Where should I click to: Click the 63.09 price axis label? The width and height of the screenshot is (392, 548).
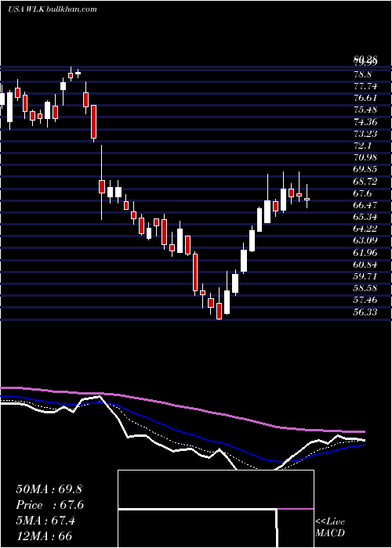[x=365, y=240]
